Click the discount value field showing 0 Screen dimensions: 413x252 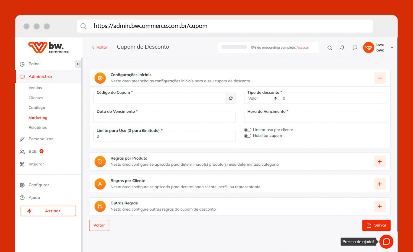point(333,98)
